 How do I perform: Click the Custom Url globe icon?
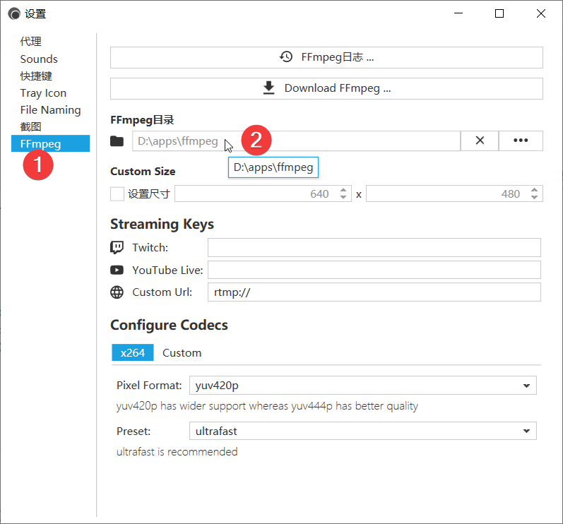point(117,292)
